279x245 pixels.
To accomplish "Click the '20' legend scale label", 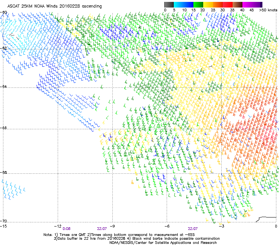I will point(203,10).
